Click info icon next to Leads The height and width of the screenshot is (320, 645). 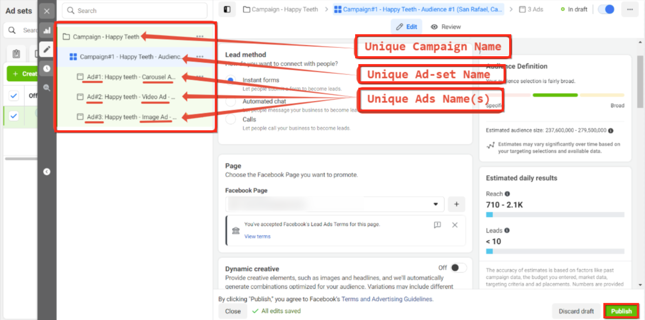(x=507, y=230)
